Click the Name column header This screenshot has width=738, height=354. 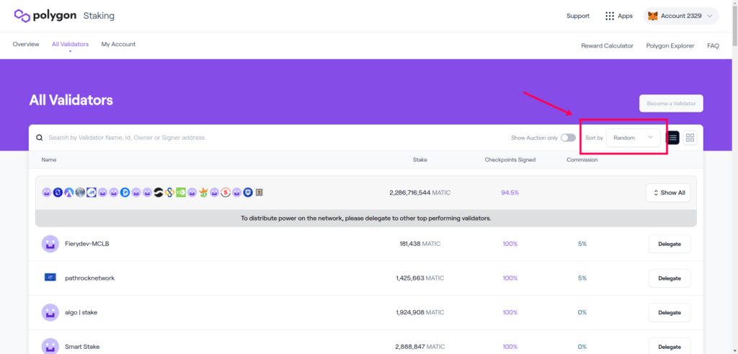[49, 159]
